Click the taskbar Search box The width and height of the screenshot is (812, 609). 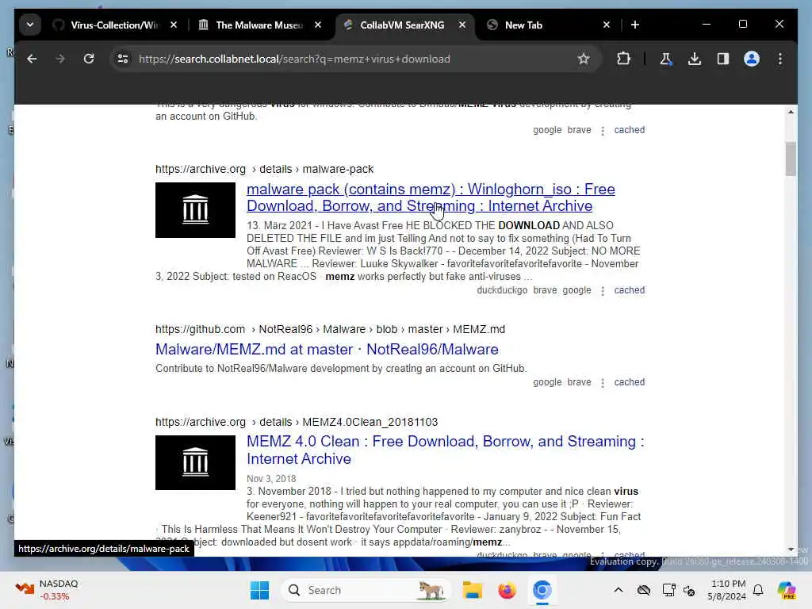click(366, 590)
